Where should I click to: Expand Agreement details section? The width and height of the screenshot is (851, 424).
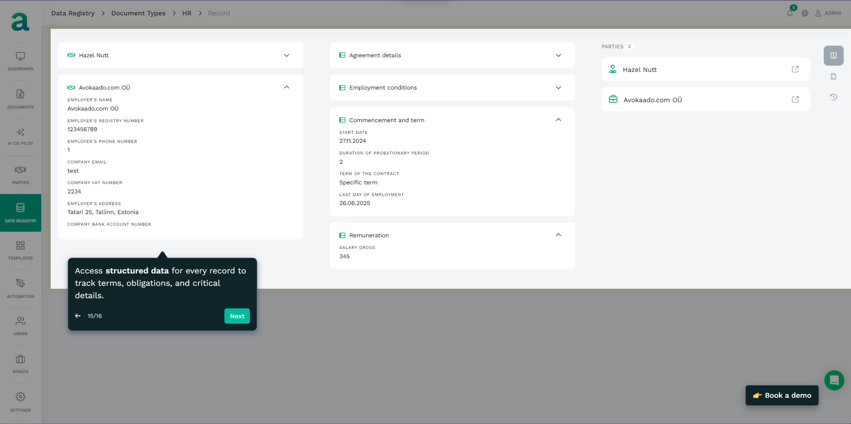pos(558,55)
